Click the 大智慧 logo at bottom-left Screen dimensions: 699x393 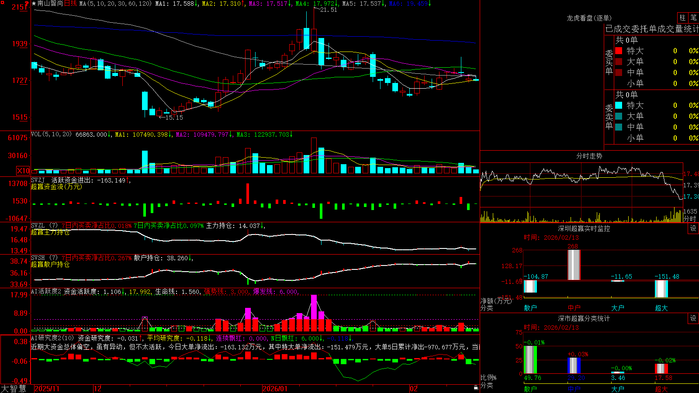pos(14,388)
